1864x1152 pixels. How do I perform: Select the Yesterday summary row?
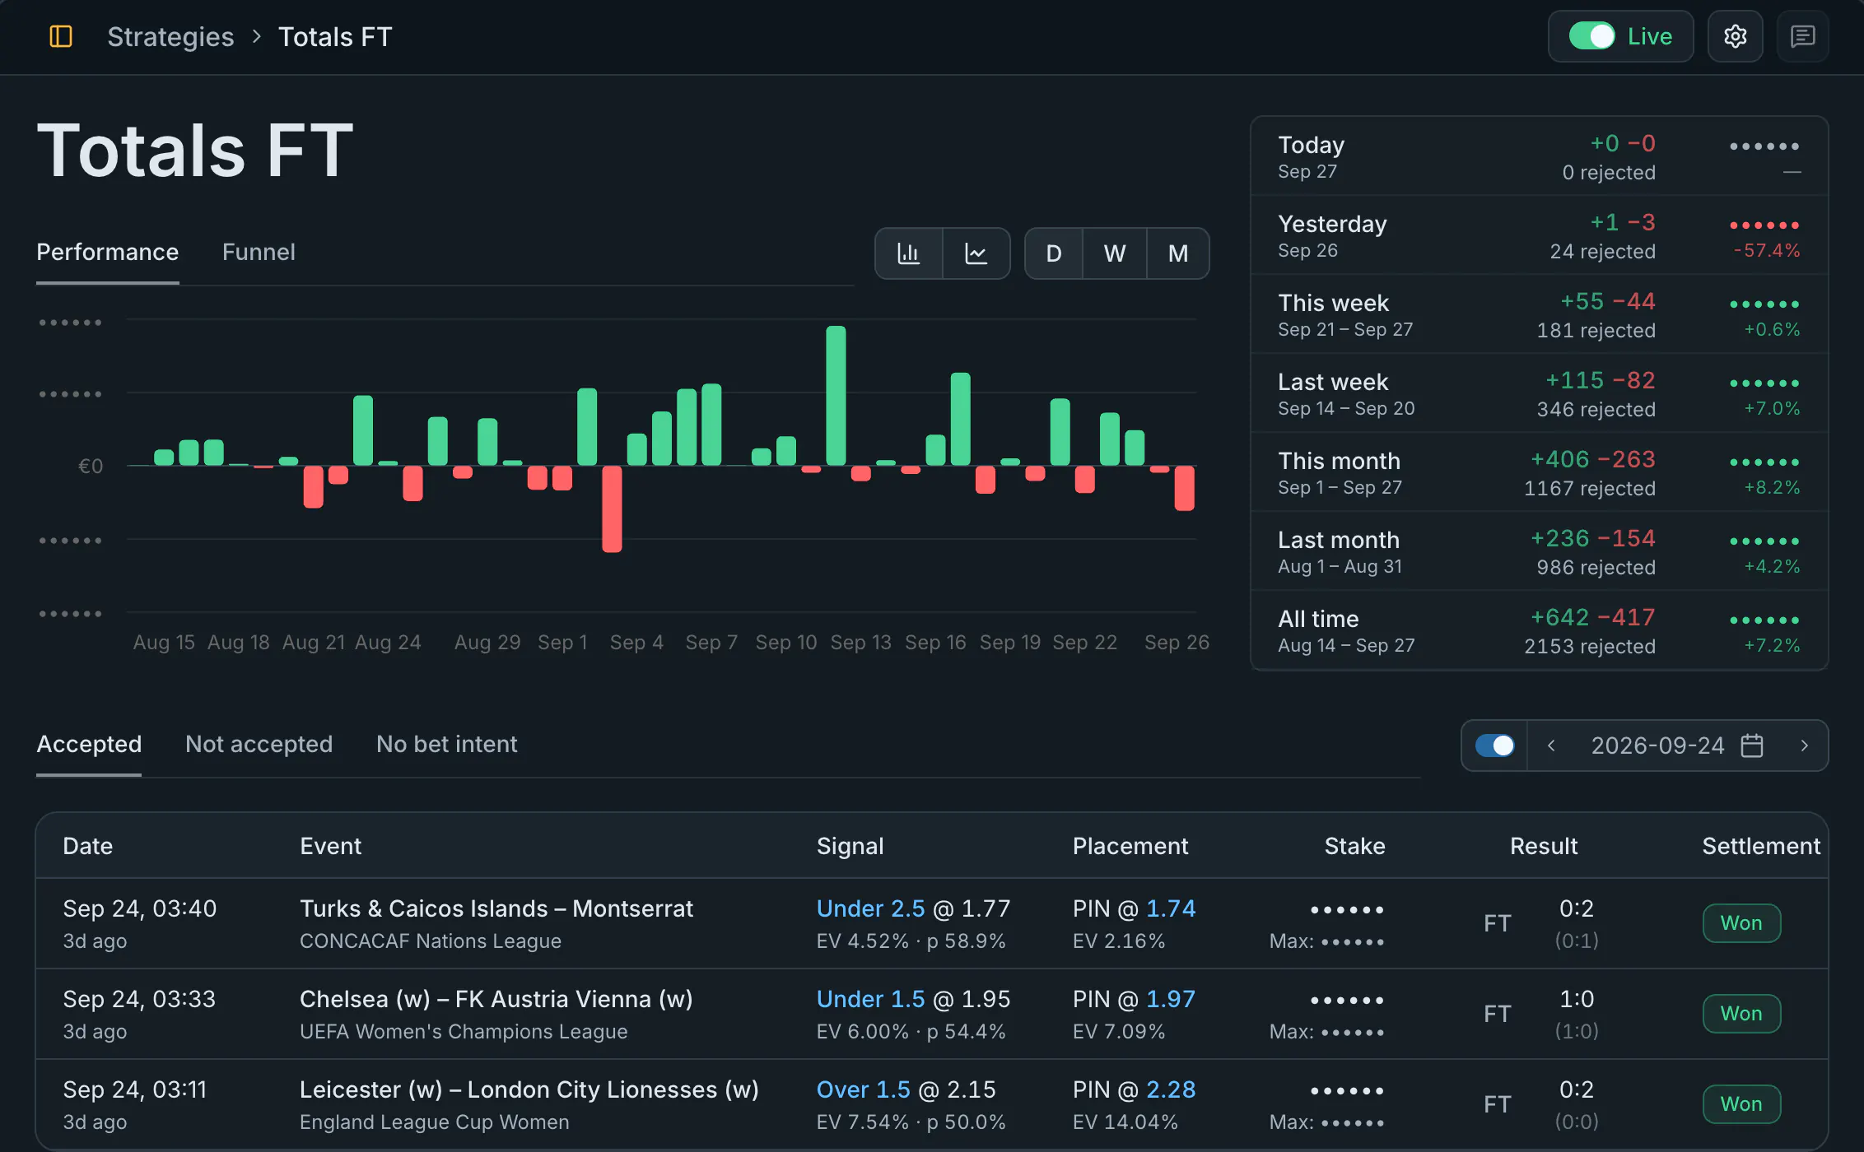[x=1539, y=235]
